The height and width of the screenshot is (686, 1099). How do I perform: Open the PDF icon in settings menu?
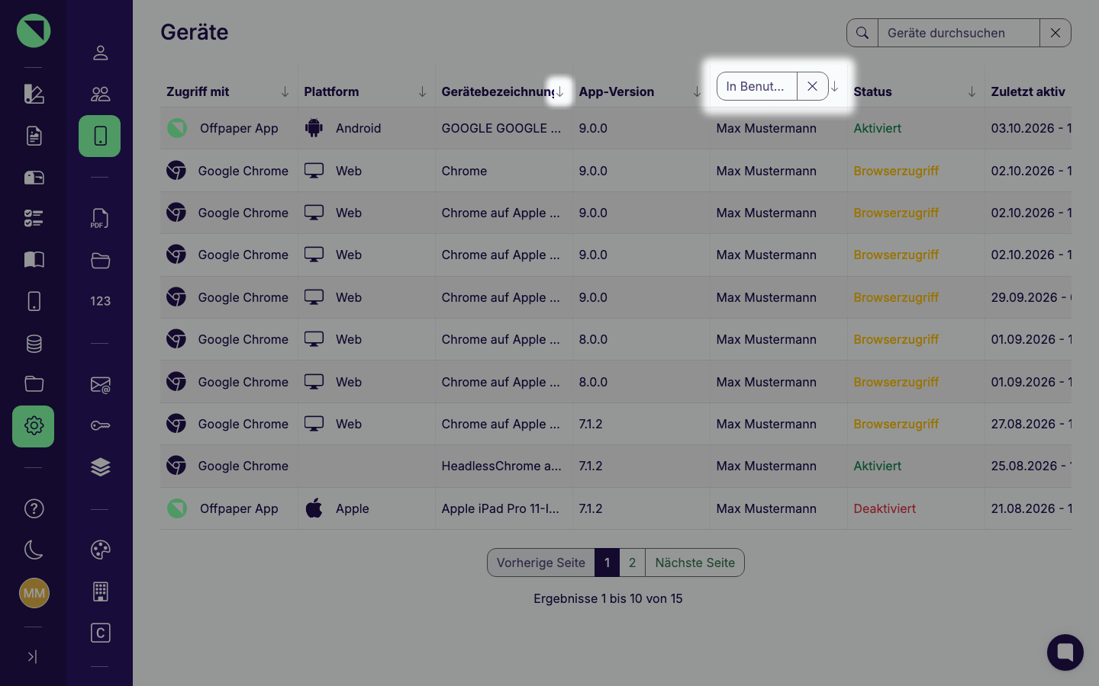tap(100, 219)
